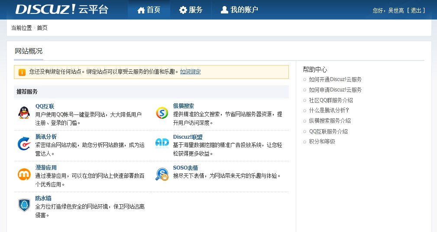Open the 纵横搜索 service title link

click(183, 106)
